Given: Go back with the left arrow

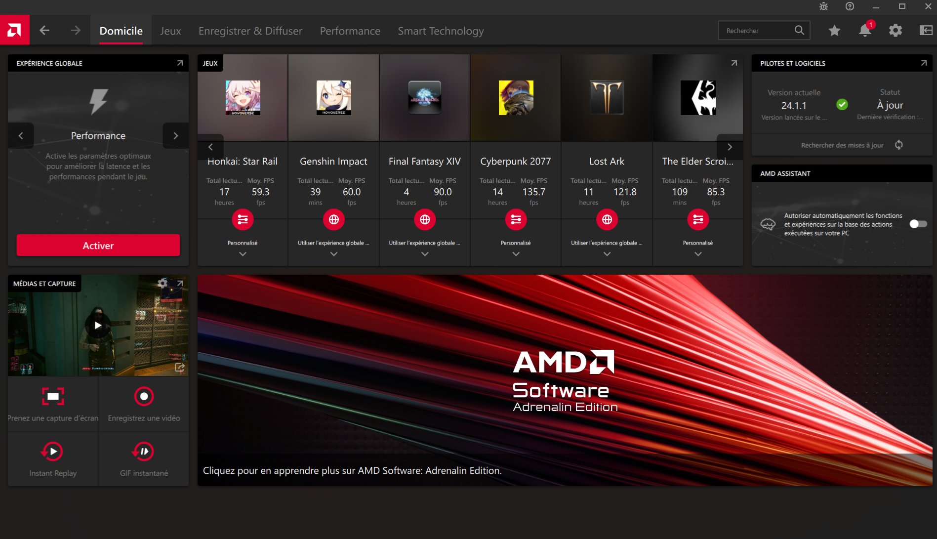Looking at the screenshot, I should tap(44, 31).
